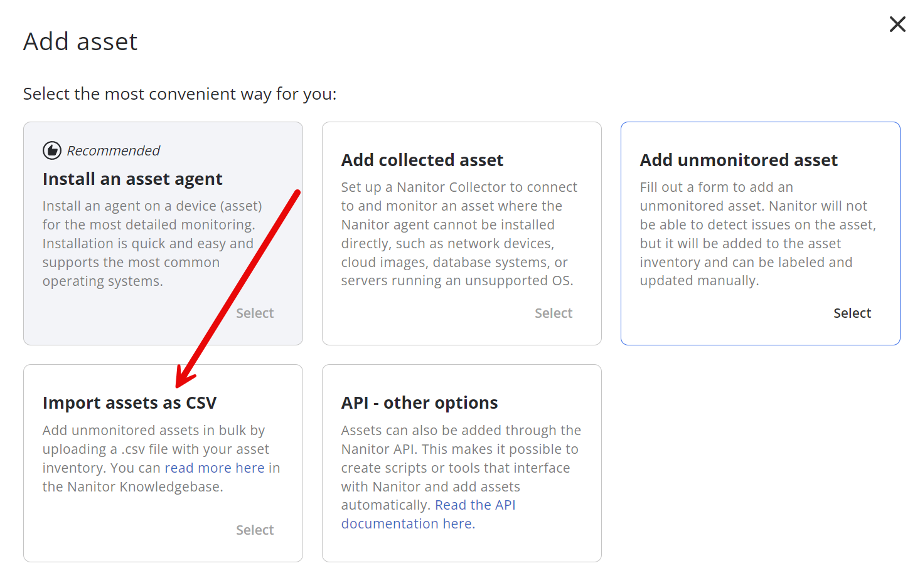920x588 pixels.
Task: Click the Install an asset agent heading
Action: click(132, 179)
